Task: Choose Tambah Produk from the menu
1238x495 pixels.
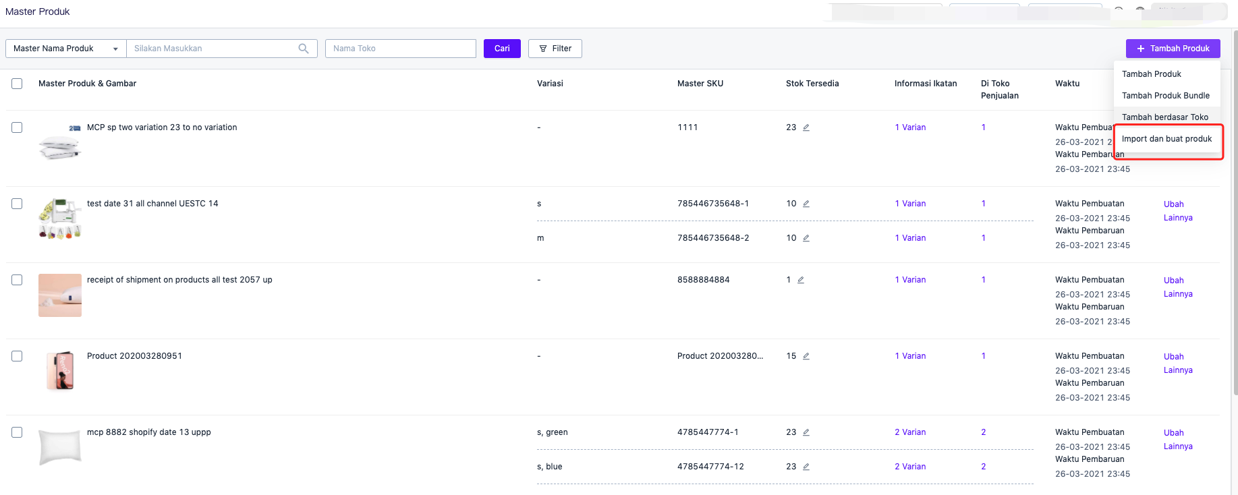Action: pyautogui.click(x=1166, y=74)
